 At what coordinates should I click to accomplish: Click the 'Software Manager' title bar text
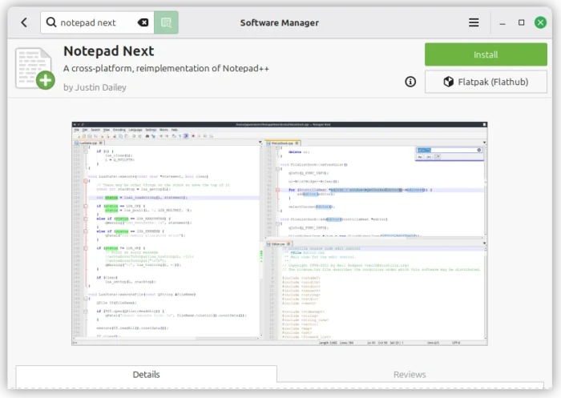[x=280, y=22]
